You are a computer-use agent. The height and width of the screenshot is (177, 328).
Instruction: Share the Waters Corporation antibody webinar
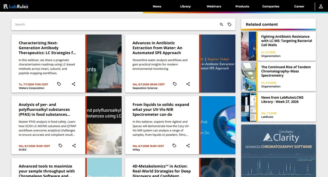coord(74,84)
